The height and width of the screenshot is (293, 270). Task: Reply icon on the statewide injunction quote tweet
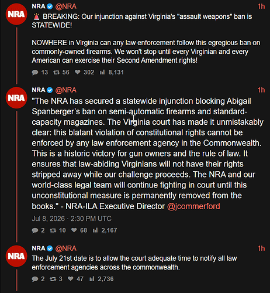point(35,230)
